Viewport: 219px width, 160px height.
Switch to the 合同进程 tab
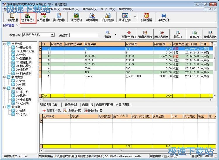click(x=88, y=105)
